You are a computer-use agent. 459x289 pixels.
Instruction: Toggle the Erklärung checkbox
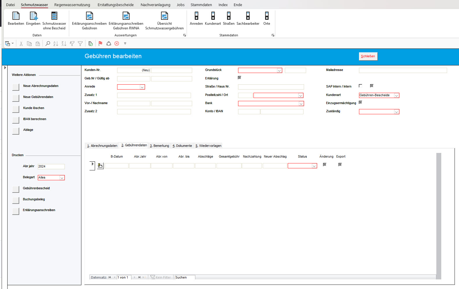tap(240, 78)
